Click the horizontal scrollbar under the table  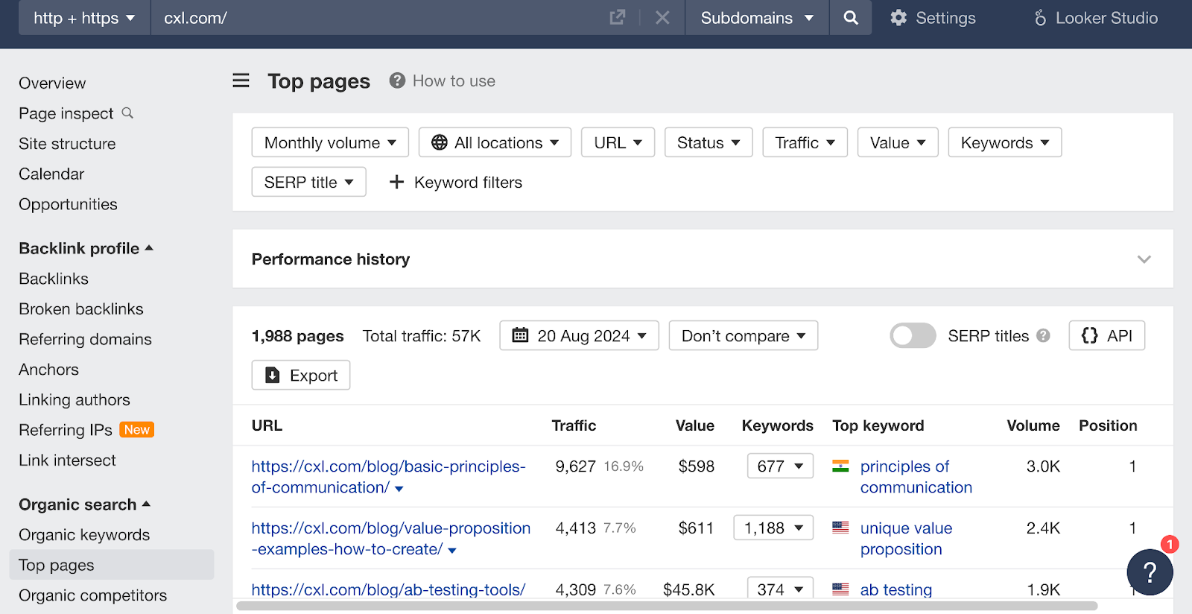[667, 606]
